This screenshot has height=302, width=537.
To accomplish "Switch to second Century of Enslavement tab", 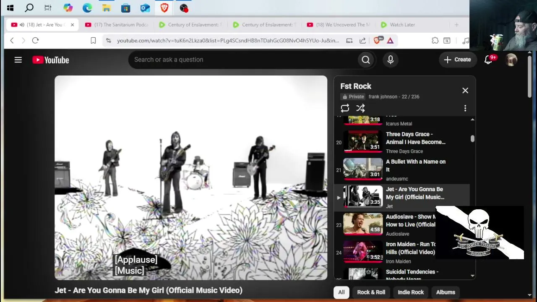I will [264, 25].
